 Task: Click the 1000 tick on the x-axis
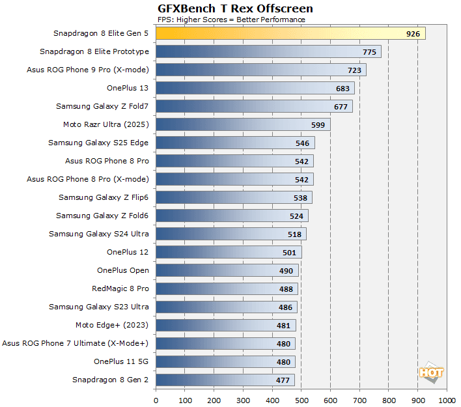coord(447,400)
